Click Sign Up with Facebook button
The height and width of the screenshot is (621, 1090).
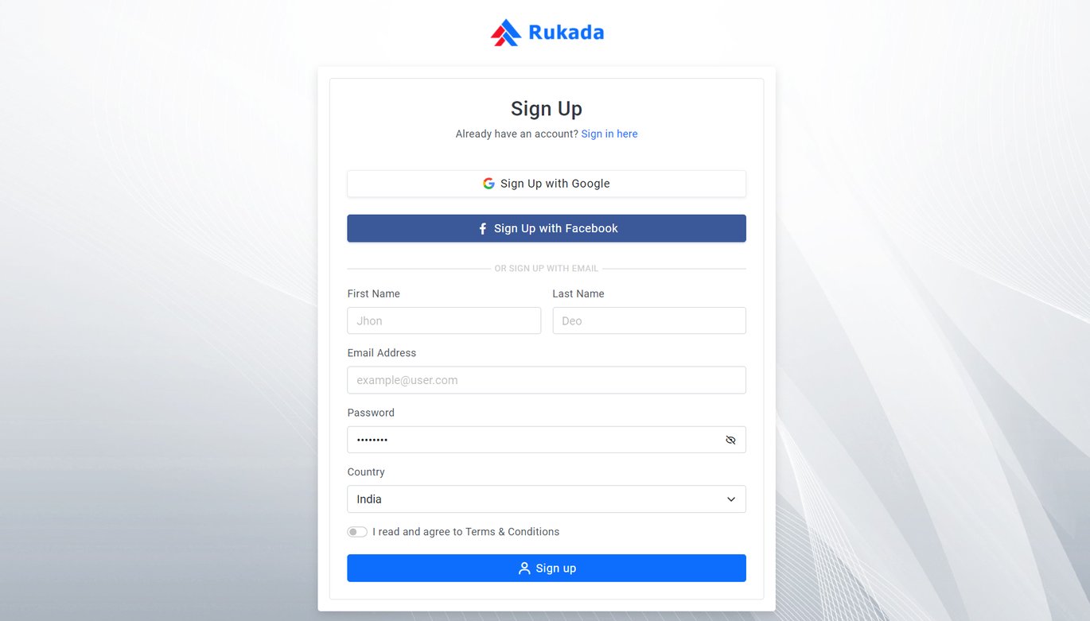click(x=547, y=228)
